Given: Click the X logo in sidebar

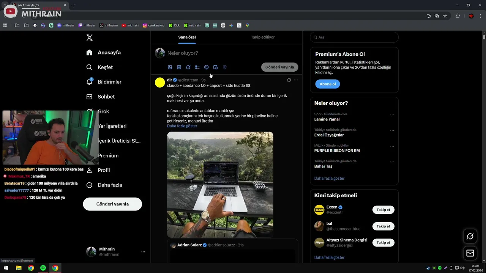Looking at the screenshot, I should 89,38.
